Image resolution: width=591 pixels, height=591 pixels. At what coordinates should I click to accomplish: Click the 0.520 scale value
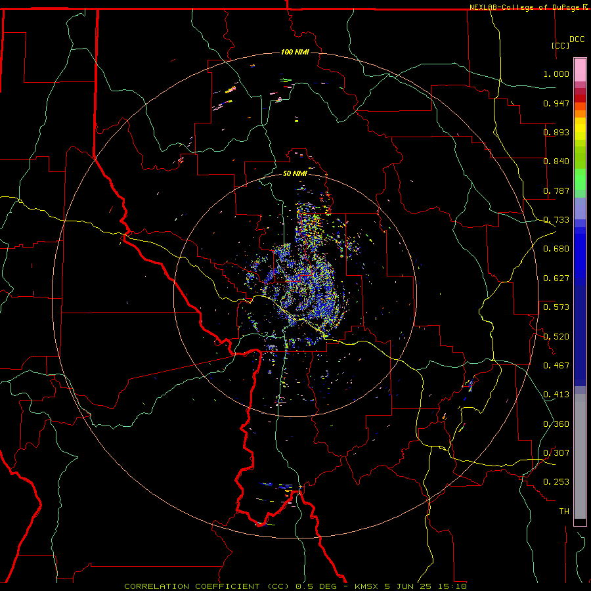click(556, 337)
